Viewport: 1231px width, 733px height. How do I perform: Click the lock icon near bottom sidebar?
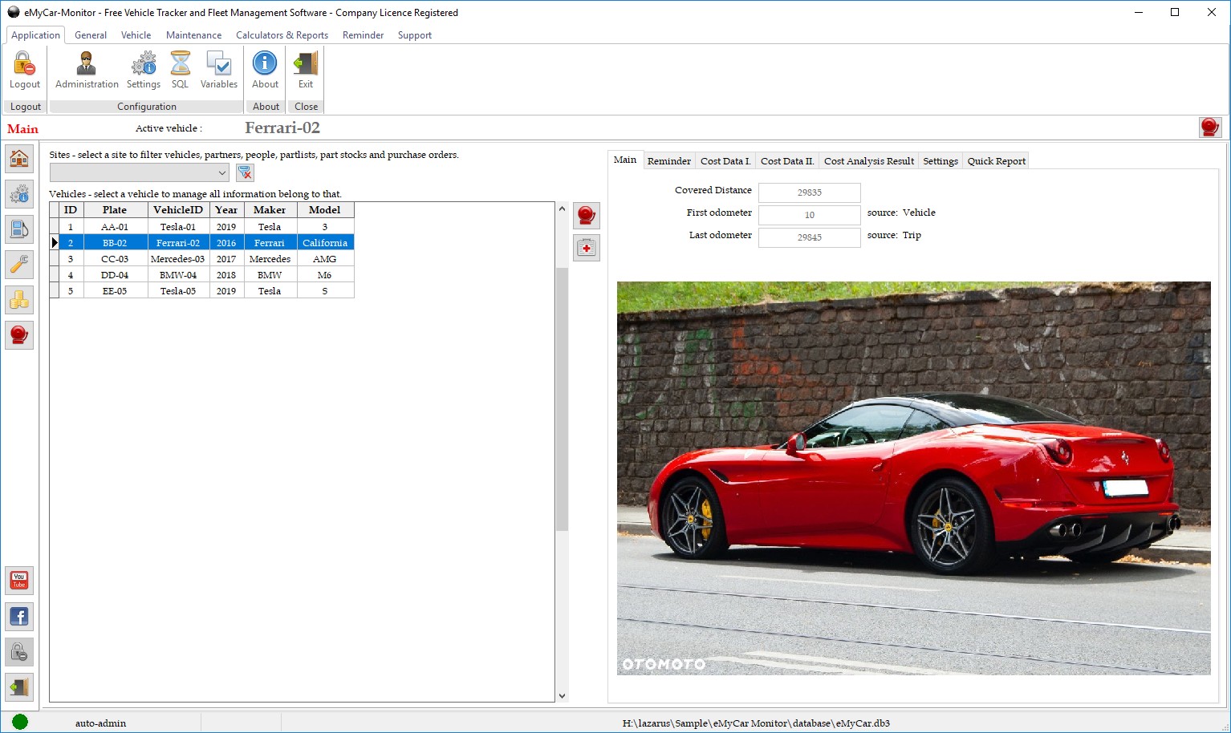tap(19, 652)
